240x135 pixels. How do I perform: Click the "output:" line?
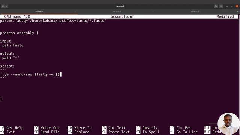click(7, 54)
